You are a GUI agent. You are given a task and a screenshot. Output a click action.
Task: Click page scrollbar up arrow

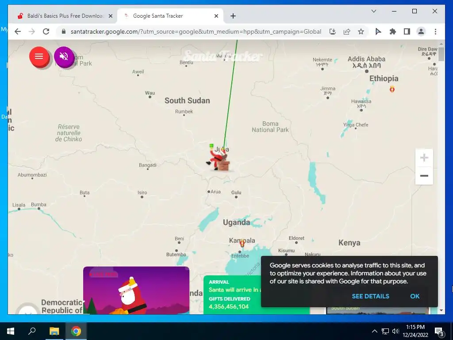[441, 44]
